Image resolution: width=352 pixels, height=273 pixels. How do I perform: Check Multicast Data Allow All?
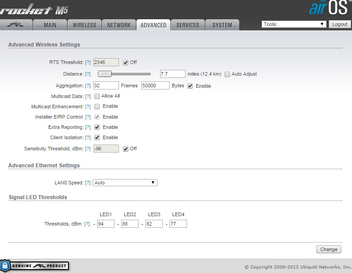click(x=97, y=96)
